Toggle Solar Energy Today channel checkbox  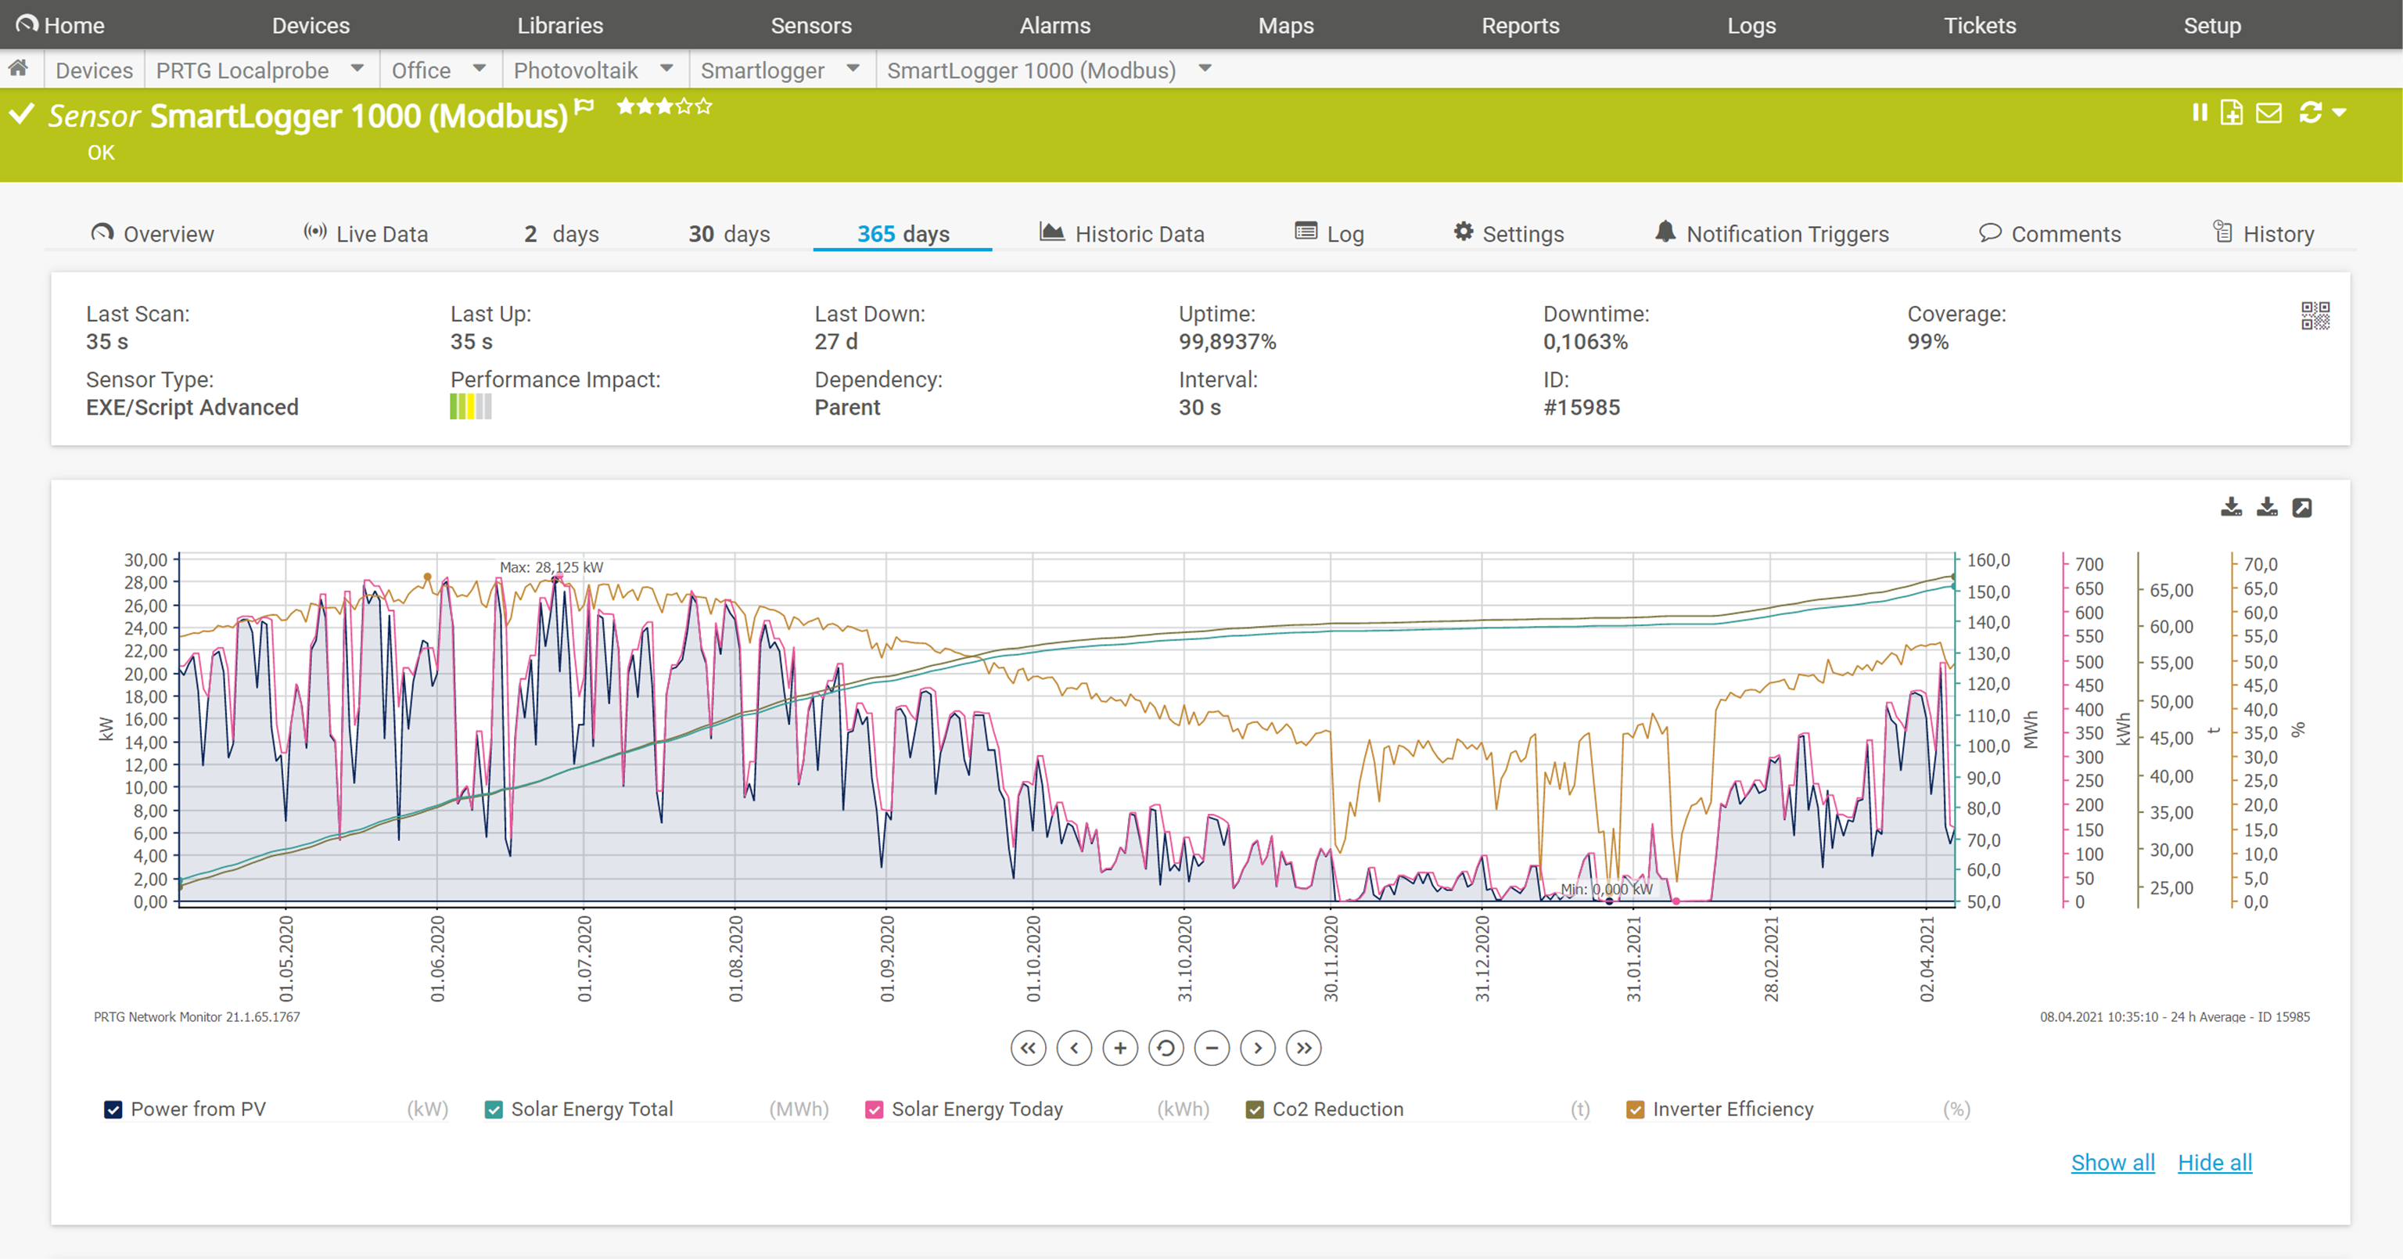[x=874, y=1110]
